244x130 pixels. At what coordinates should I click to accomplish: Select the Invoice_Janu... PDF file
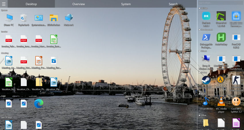[24, 41]
